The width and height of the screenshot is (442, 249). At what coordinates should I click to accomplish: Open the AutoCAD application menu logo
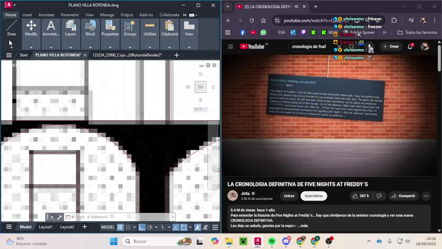(9, 5)
